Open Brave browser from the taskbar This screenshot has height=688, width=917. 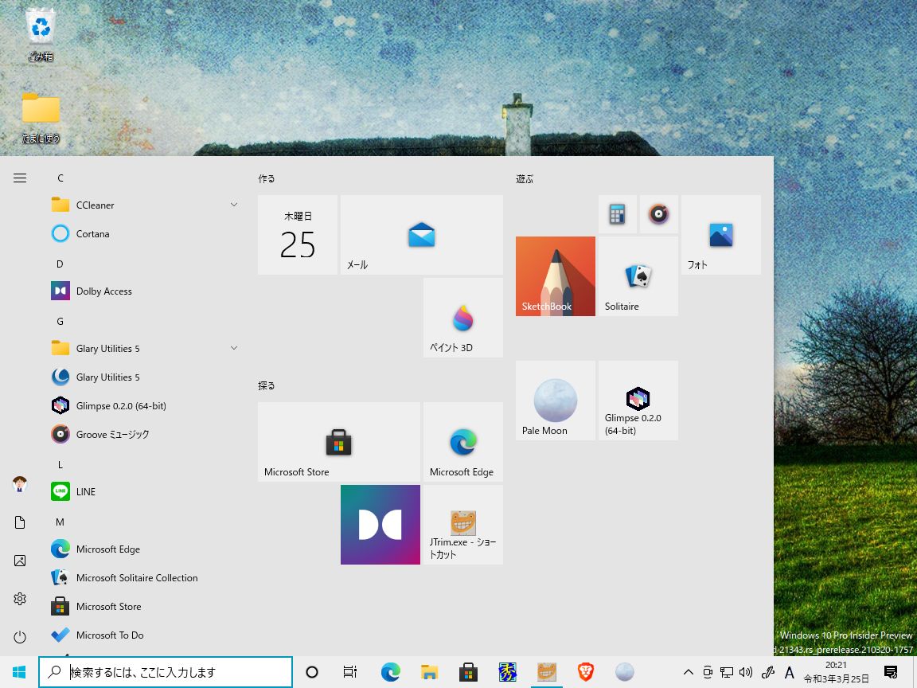pos(586,672)
